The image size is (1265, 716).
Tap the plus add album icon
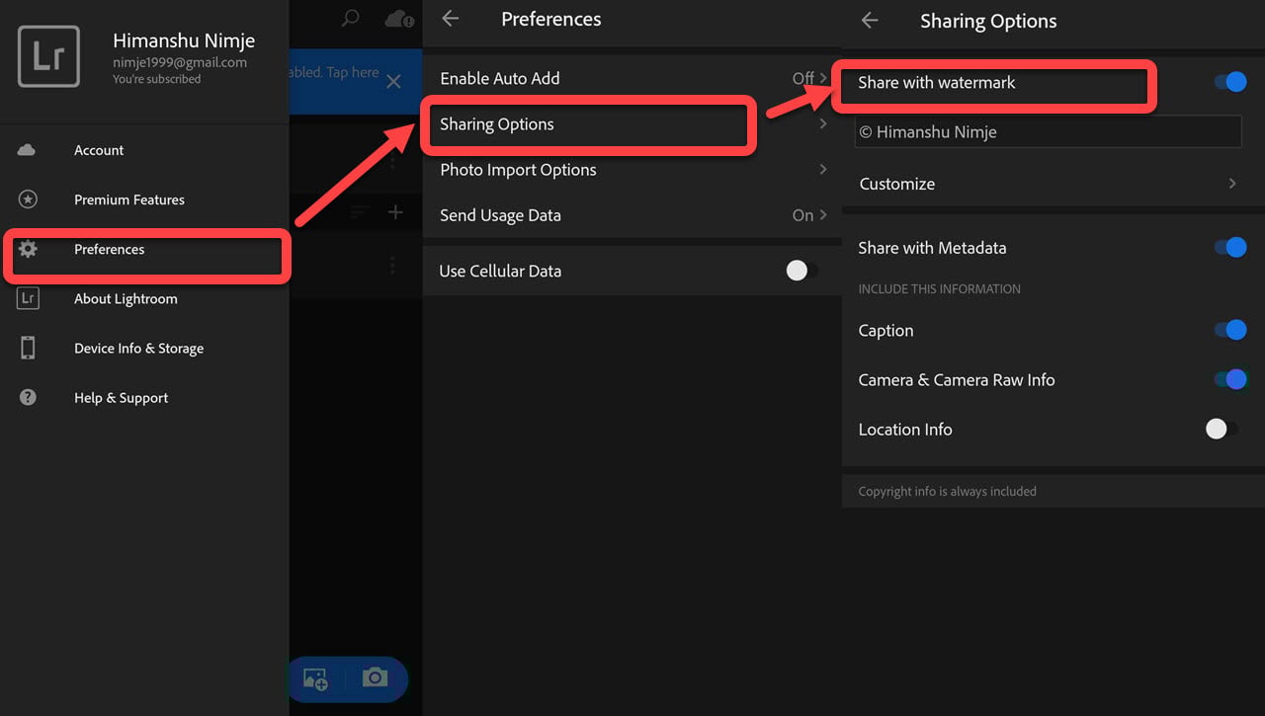point(395,212)
